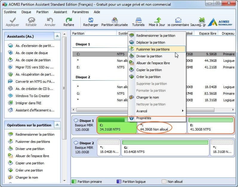Click the commentaire envelope icon

tap(178, 20)
